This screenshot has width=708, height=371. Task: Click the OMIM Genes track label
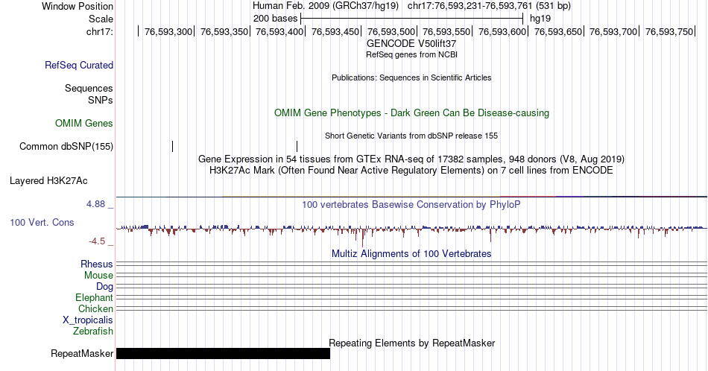pyautogui.click(x=84, y=123)
